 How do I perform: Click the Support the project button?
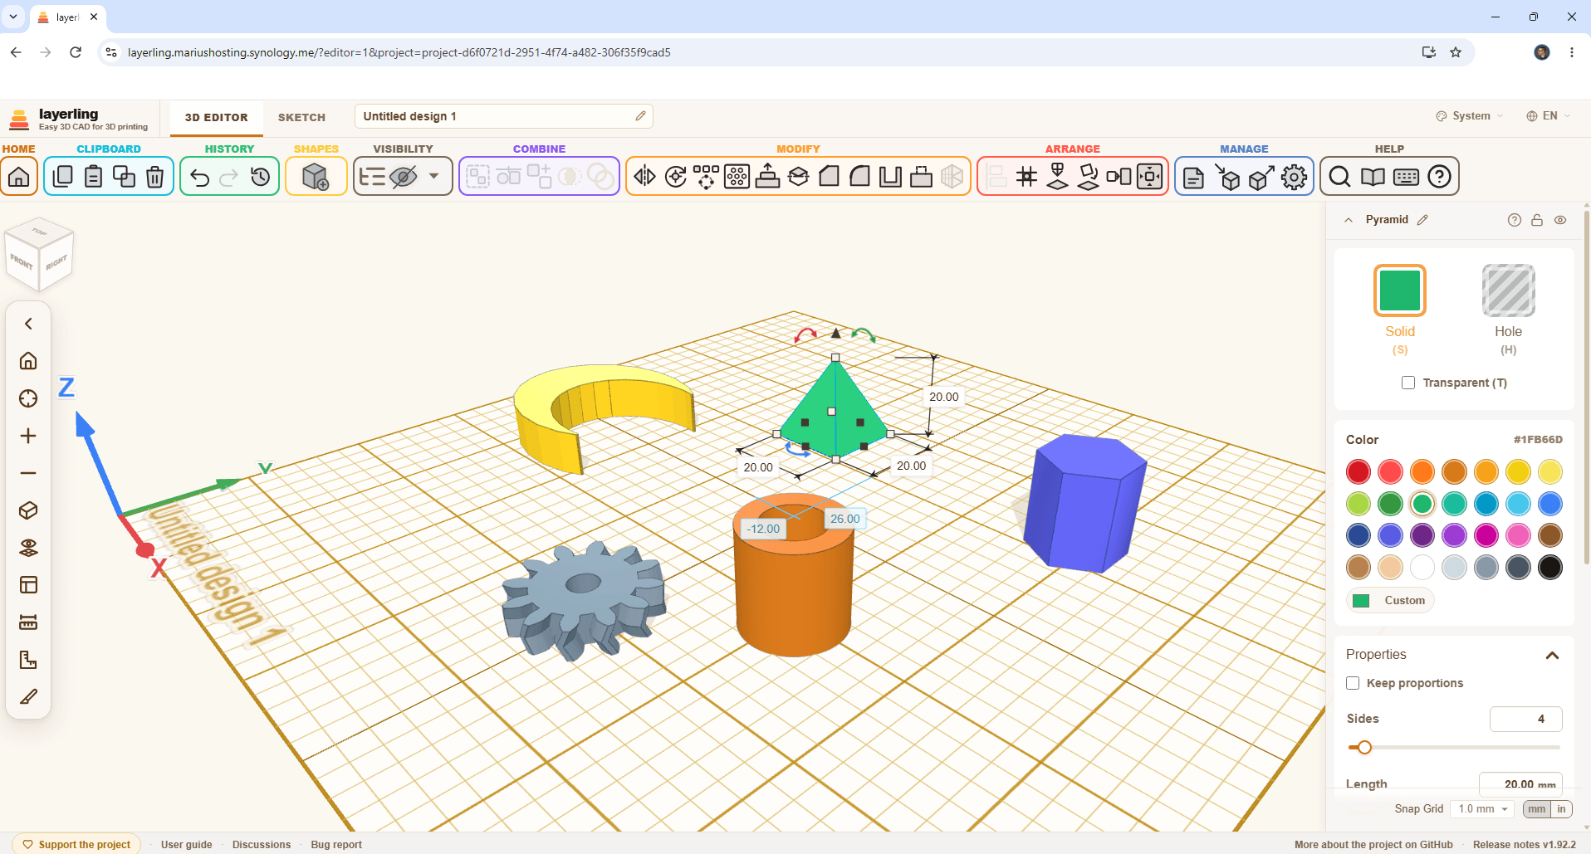pos(76,845)
